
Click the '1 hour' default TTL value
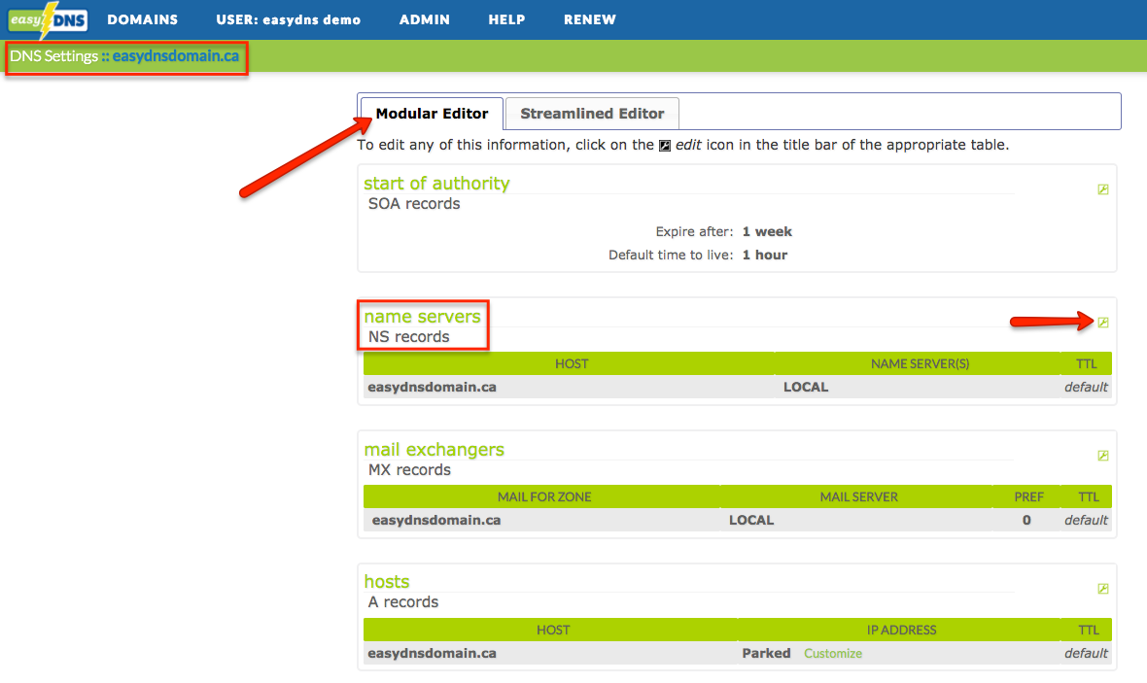[764, 256]
